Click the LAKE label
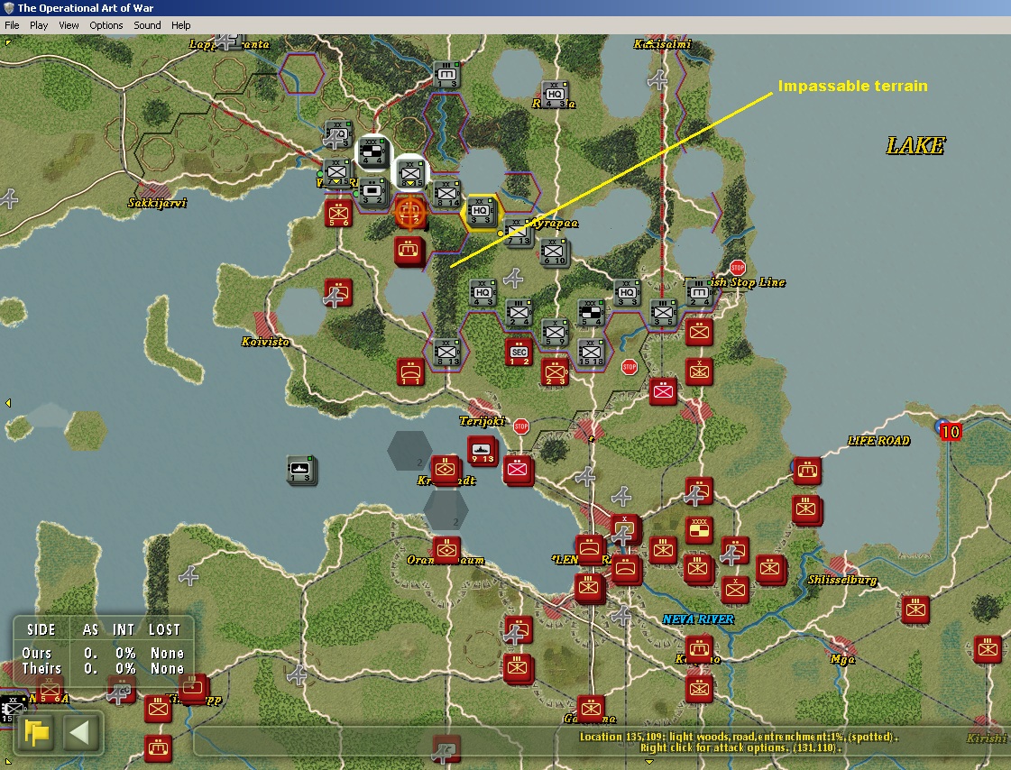The image size is (1011, 770). (x=915, y=146)
